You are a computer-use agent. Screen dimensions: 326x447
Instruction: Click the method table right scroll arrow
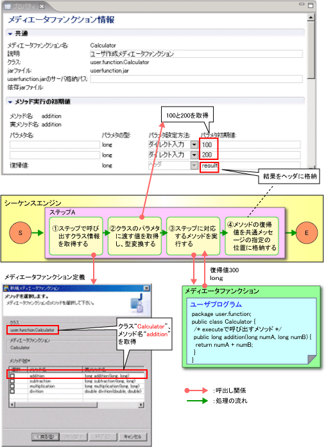(x=141, y=405)
